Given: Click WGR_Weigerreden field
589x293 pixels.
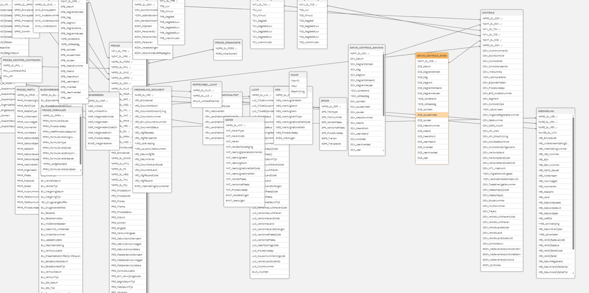Looking at the screenshot, I should (x=103, y=121).
